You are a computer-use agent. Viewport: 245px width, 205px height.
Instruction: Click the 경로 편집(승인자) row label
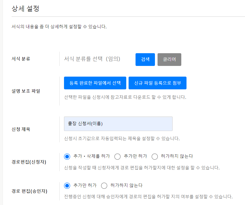(29, 191)
